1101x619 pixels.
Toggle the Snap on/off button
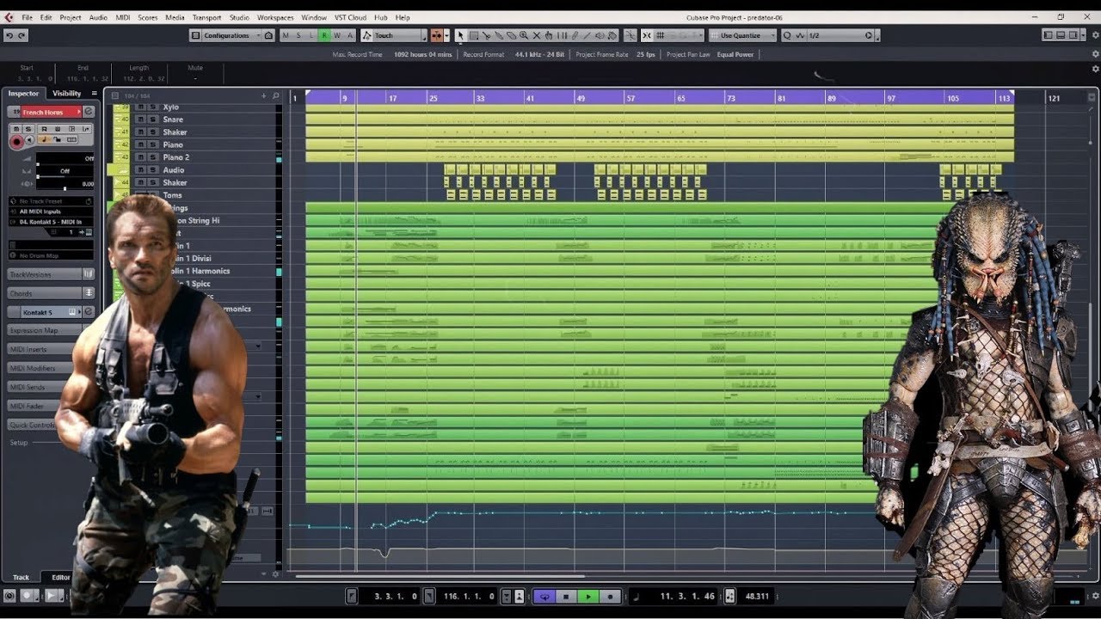[x=647, y=35]
